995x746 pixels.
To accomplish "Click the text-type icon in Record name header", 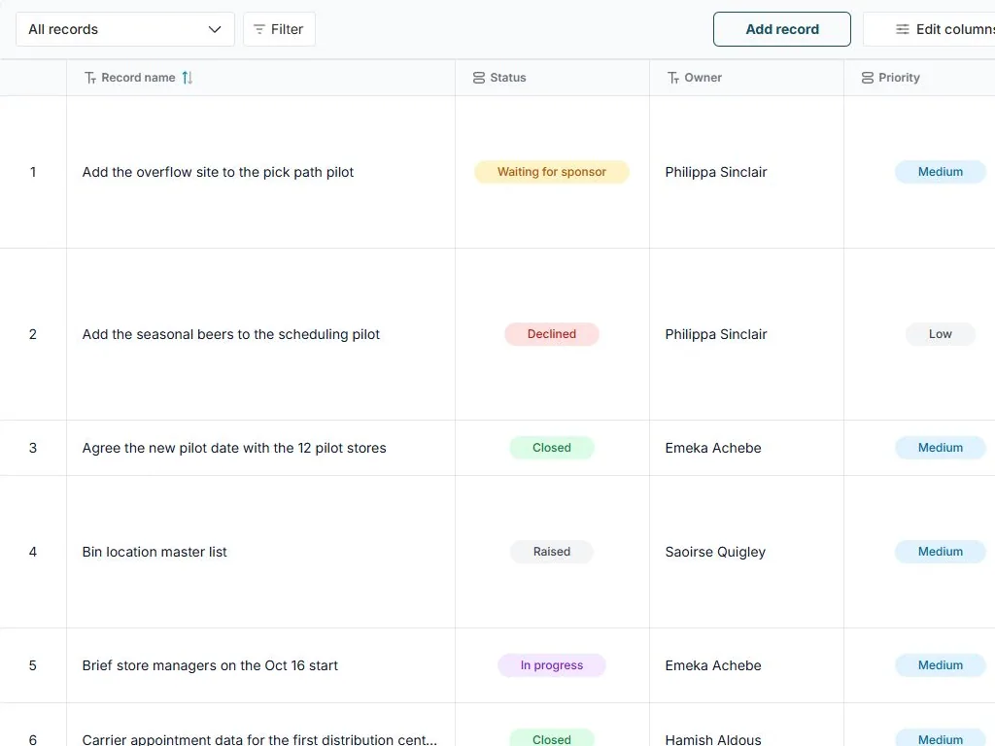I will click(90, 78).
